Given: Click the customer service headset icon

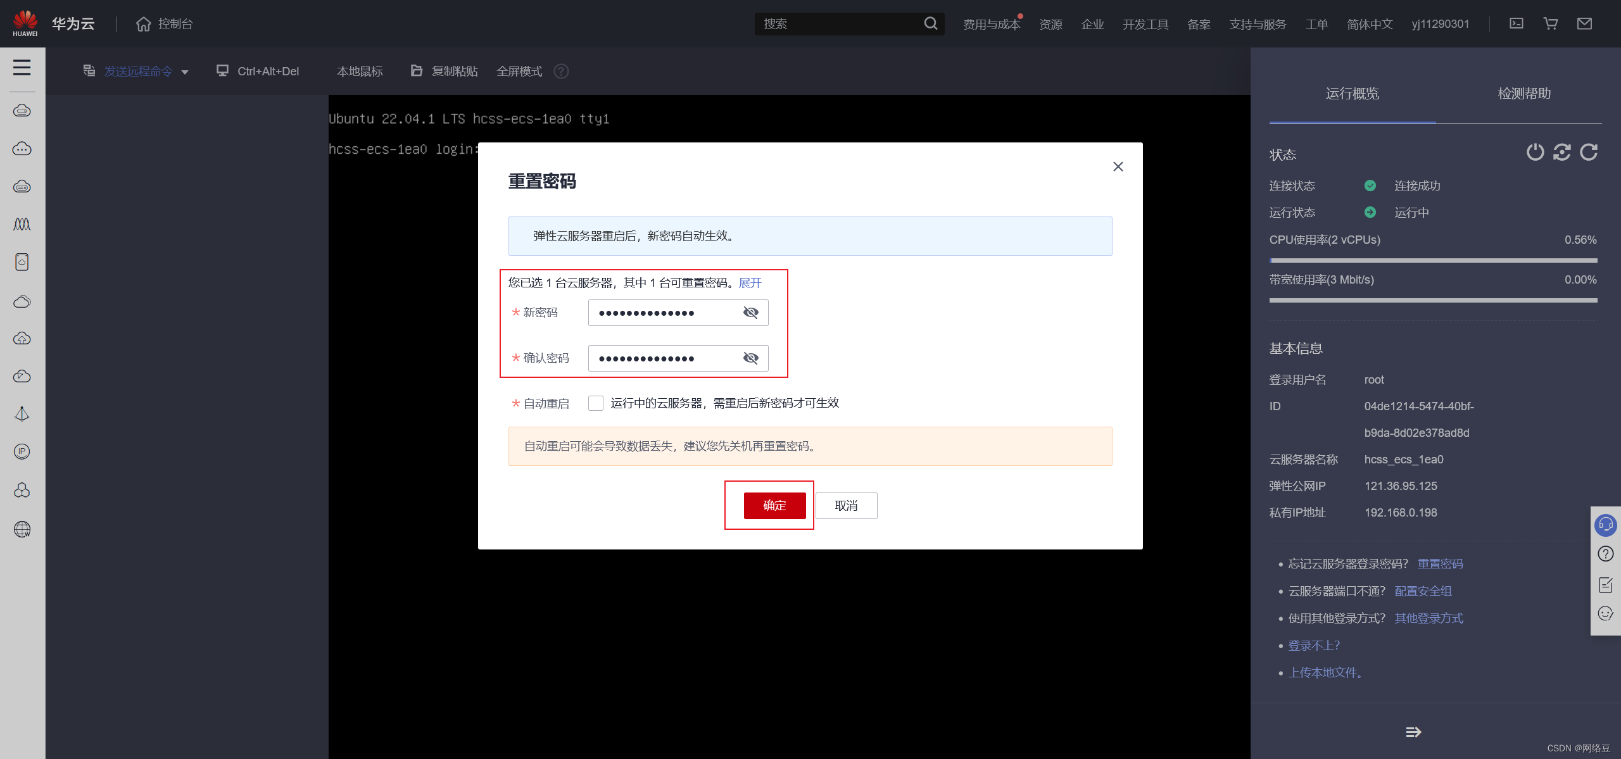Looking at the screenshot, I should coord(1605,525).
